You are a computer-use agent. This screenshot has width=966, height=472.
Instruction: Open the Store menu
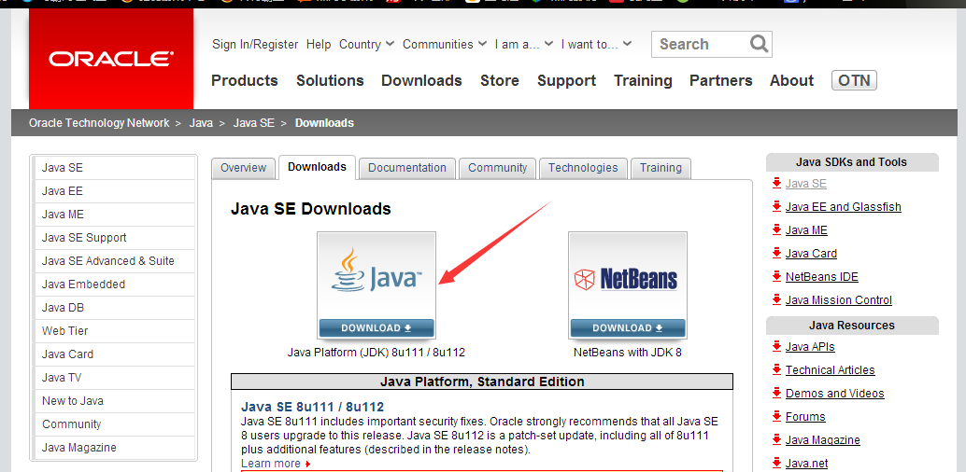click(x=500, y=80)
